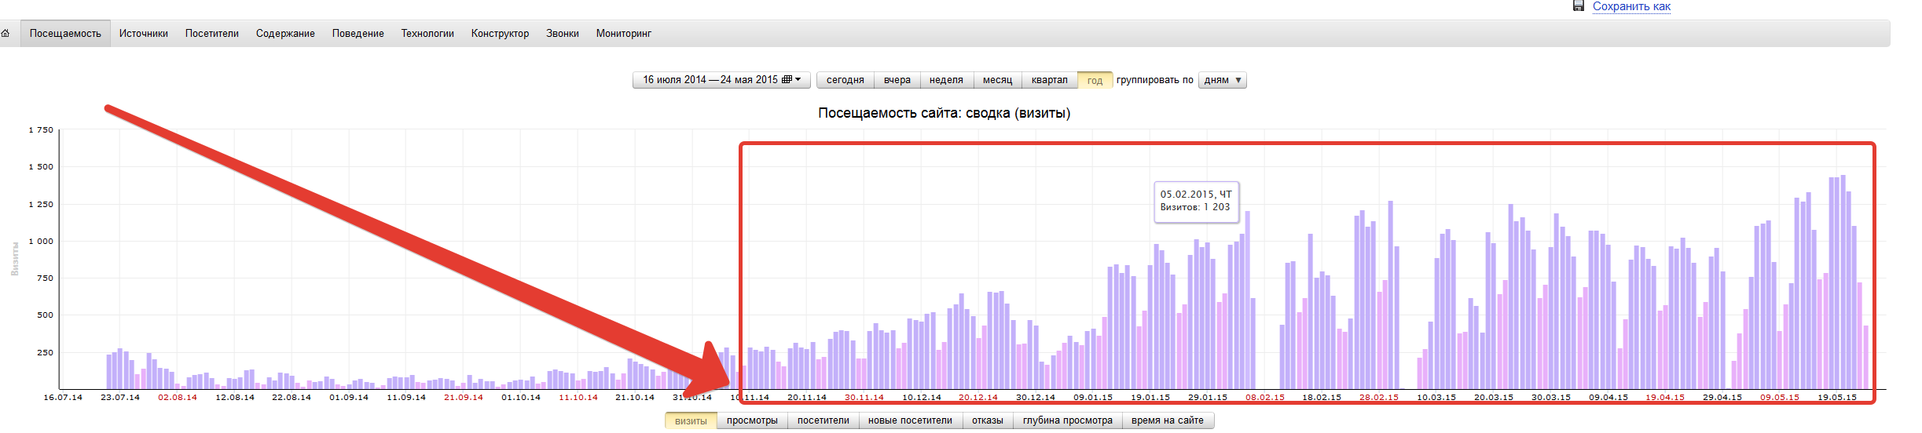This screenshot has height=433, width=1922.
Task: Open the Сохранить как link
Action: click(x=1631, y=6)
